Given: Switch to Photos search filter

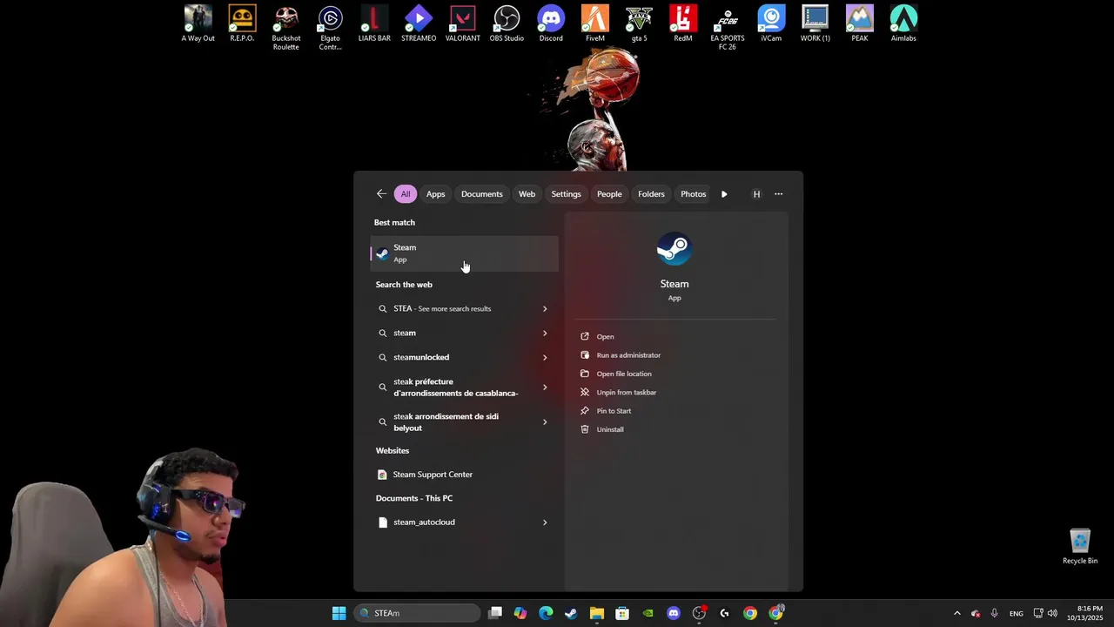Looking at the screenshot, I should [x=694, y=194].
